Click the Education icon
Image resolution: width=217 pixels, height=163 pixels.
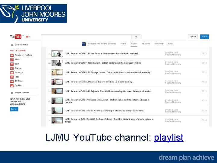(x=12, y=73)
